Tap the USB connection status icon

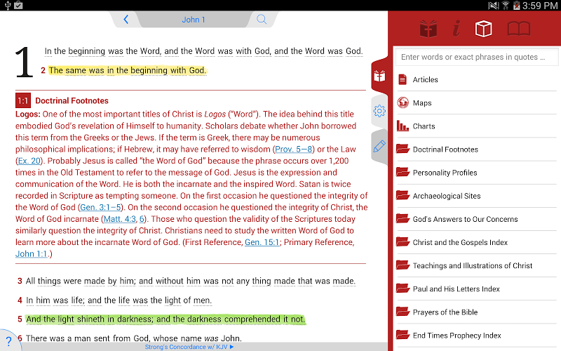coord(8,6)
